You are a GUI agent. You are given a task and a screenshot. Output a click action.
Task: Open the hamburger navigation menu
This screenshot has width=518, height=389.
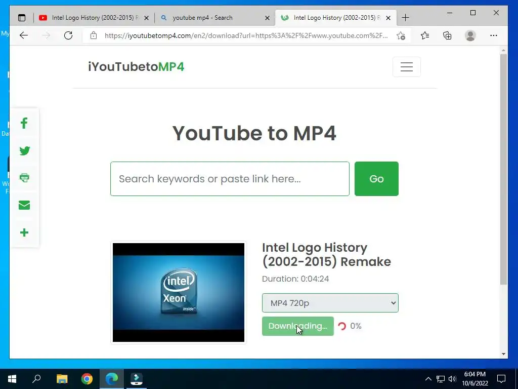coord(406,67)
